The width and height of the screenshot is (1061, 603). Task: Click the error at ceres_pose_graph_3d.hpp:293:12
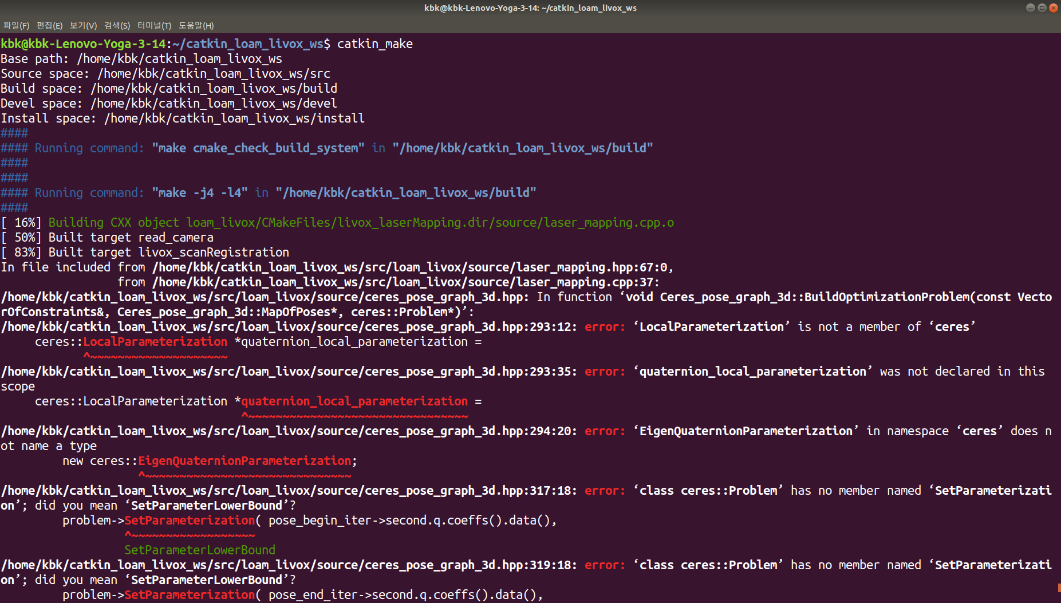pos(488,327)
